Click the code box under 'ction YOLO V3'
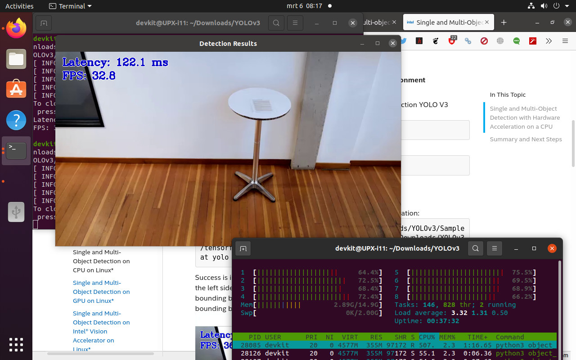The width and height of the screenshot is (576, 360). (435, 130)
